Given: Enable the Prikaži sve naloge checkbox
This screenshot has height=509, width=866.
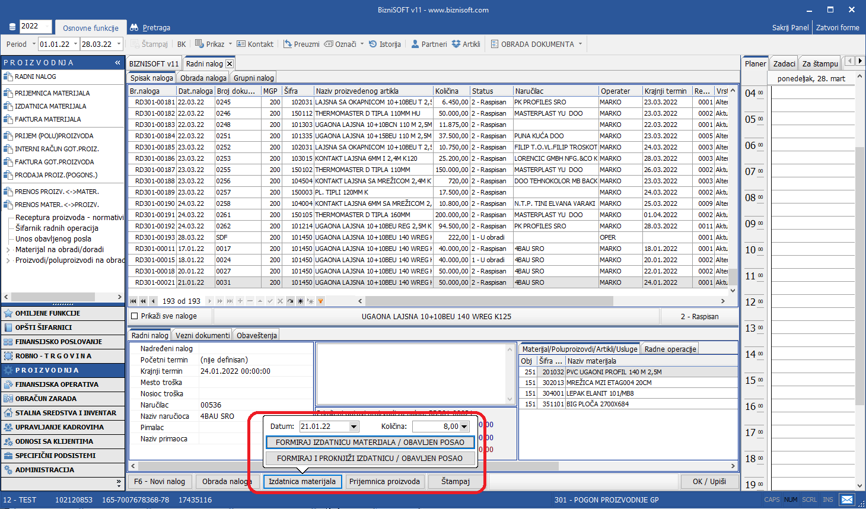Looking at the screenshot, I should click(x=134, y=316).
